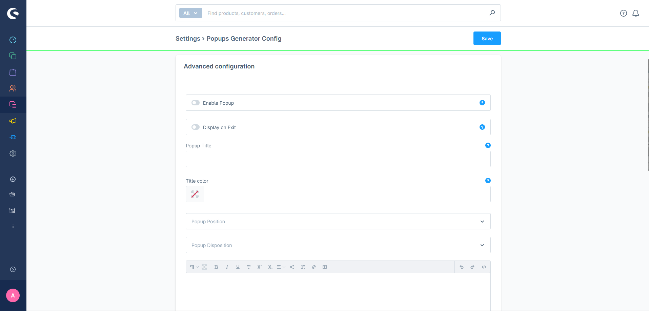649x311 pixels.
Task: Toggle the Enable Popup switch
Action: coord(196,103)
